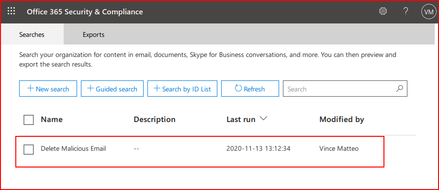Click the magnifier icon in search box
This screenshot has height=190, width=439.
click(x=400, y=89)
